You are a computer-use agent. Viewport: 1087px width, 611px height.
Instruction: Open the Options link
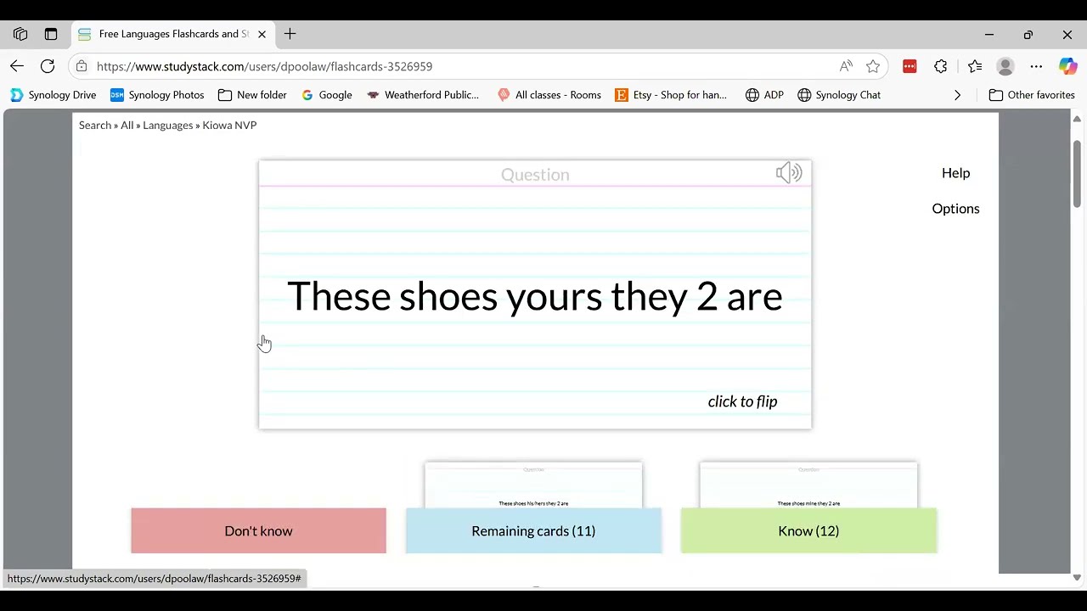pos(955,209)
